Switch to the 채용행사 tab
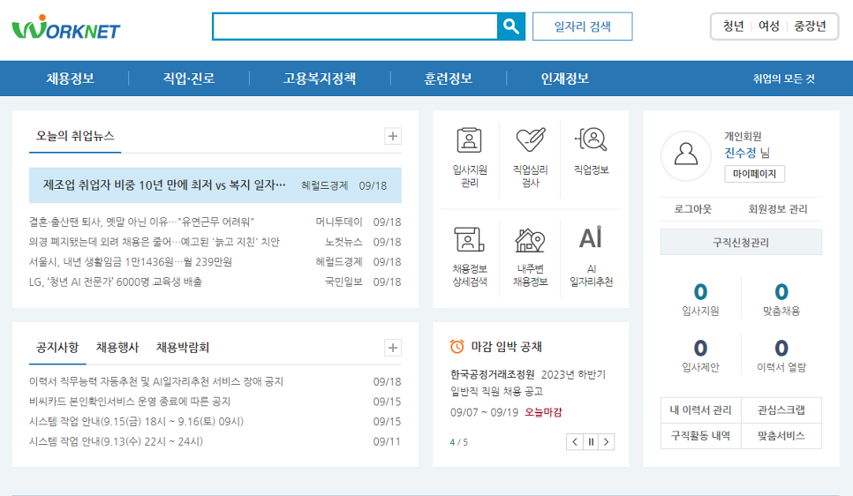The width and height of the screenshot is (853, 496). pos(117,348)
